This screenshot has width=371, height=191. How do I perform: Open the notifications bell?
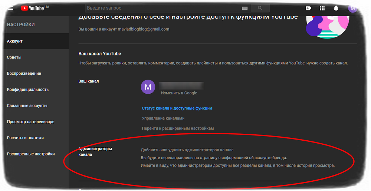(336, 8)
